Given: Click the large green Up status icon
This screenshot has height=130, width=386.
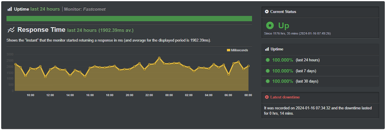Looking at the screenshot, I should point(270,26).
